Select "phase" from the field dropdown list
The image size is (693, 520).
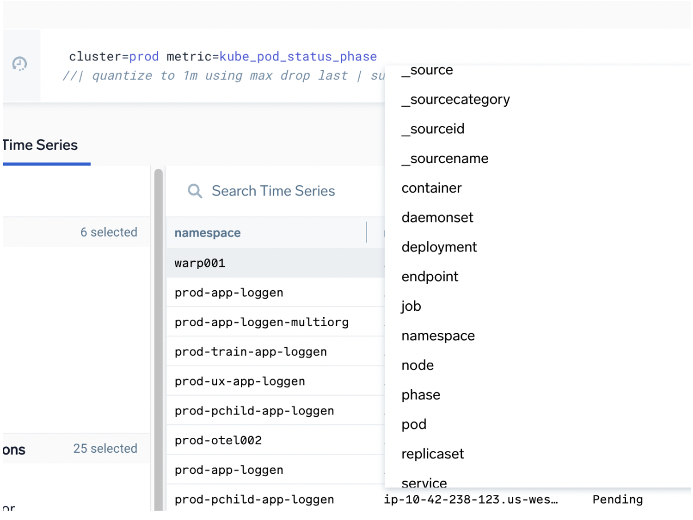point(421,395)
